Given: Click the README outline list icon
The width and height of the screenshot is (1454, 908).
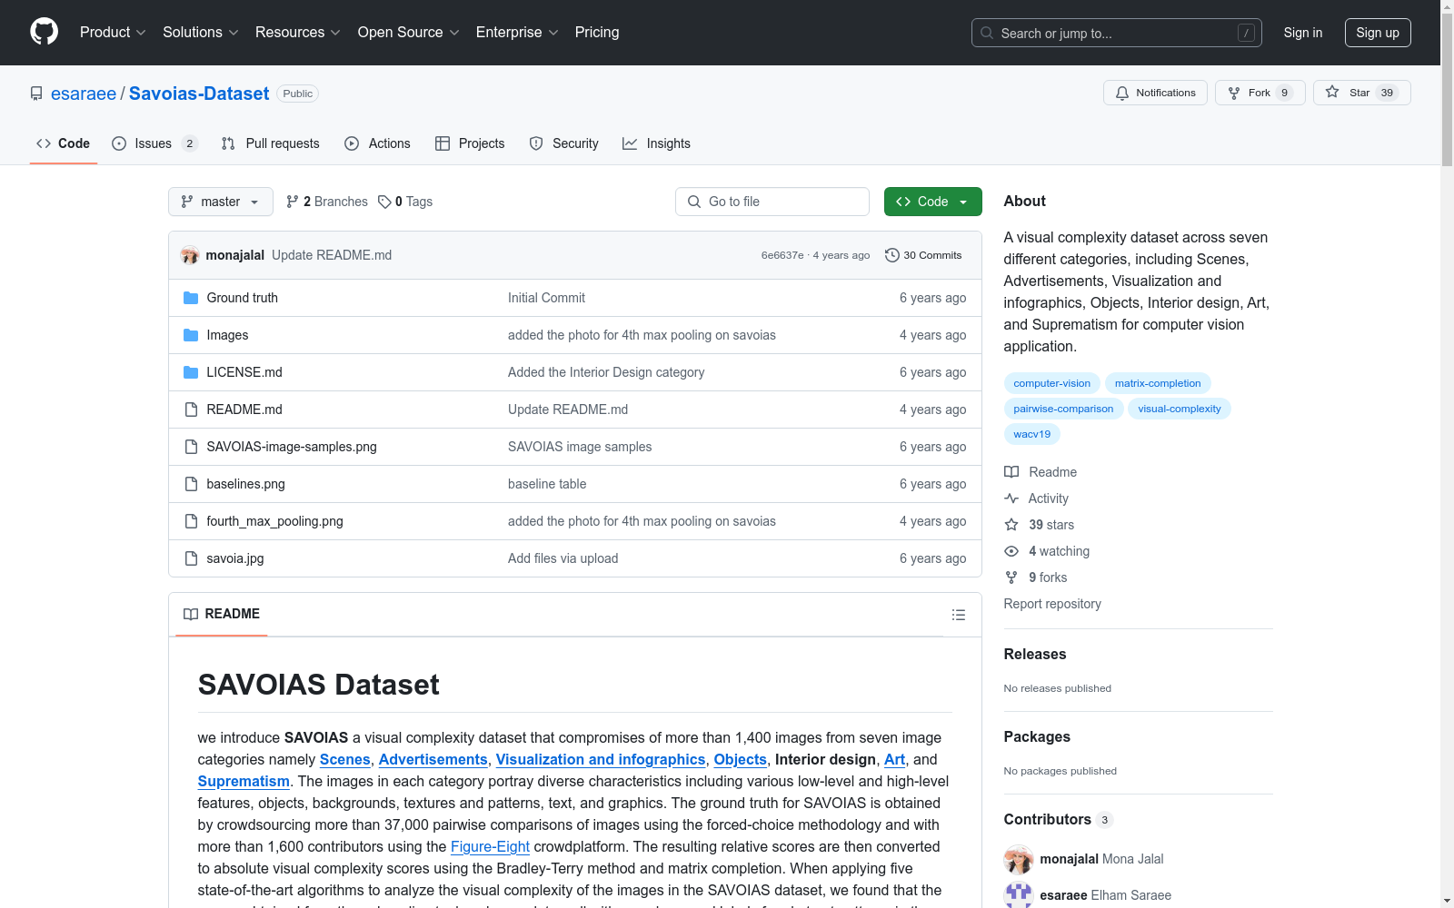Looking at the screenshot, I should pyautogui.click(x=958, y=615).
